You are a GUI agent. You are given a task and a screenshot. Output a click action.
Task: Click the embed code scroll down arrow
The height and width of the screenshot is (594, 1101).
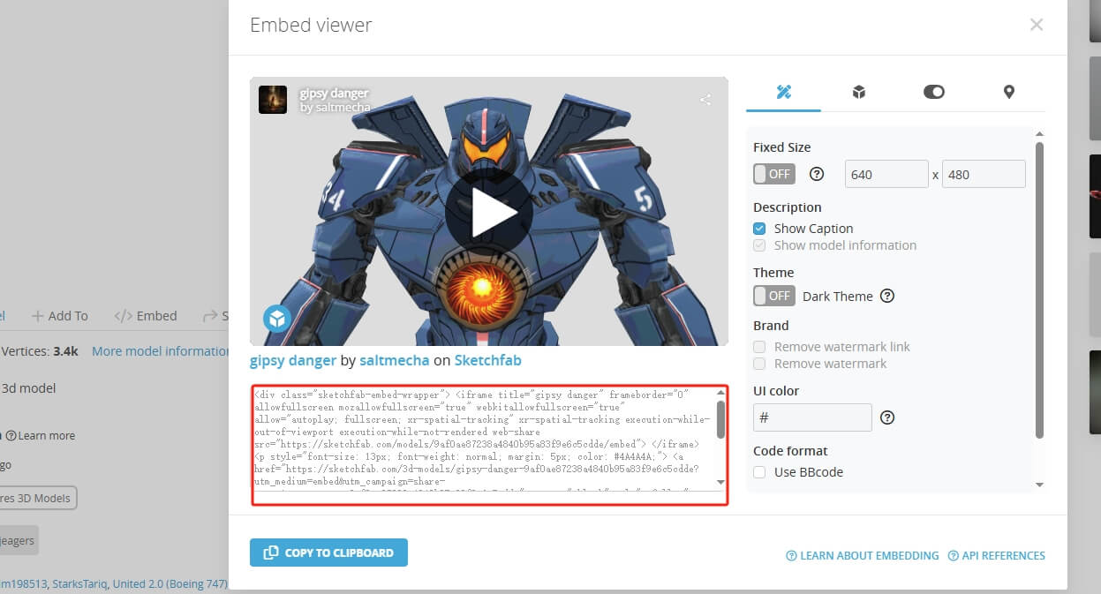721,482
